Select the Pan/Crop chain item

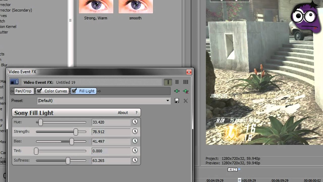(x=23, y=91)
